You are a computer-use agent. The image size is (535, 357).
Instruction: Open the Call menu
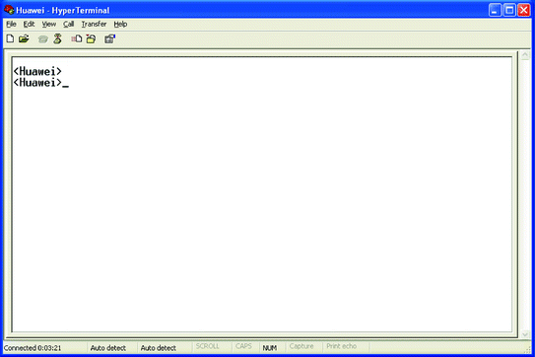coord(69,24)
